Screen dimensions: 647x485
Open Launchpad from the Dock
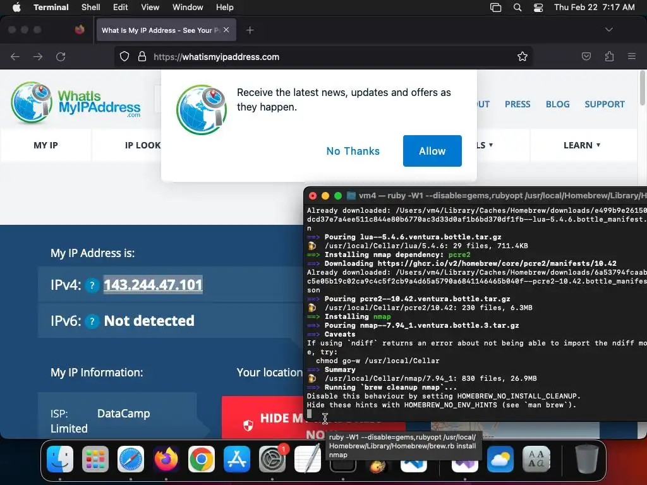pyautogui.click(x=95, y=458)
